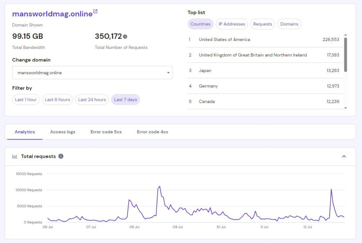This screenshot has height=243, width=362.
Task: Filter by Last 6 hours
Action: pyautogui.click(x=57, y=99)
